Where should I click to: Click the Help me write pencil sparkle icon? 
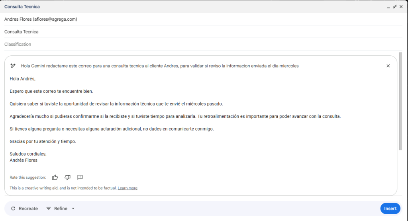point(13,66)
